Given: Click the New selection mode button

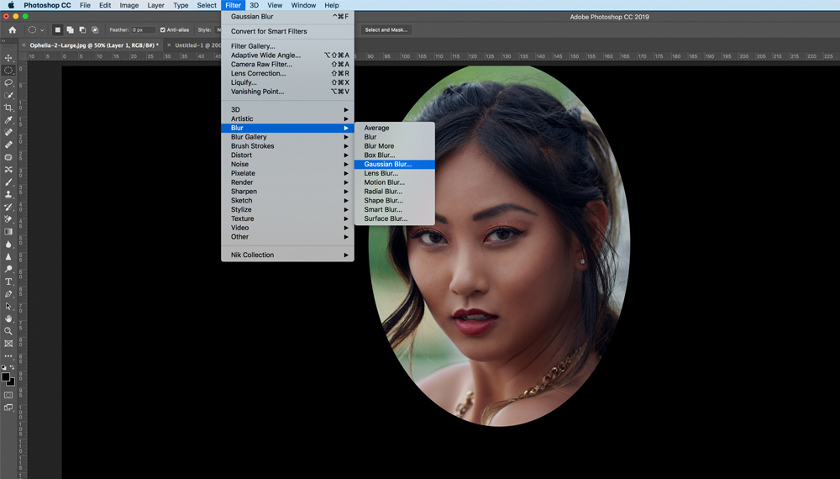Looking at the screenshot, I should pyautogui.click(x=58, y=30).
